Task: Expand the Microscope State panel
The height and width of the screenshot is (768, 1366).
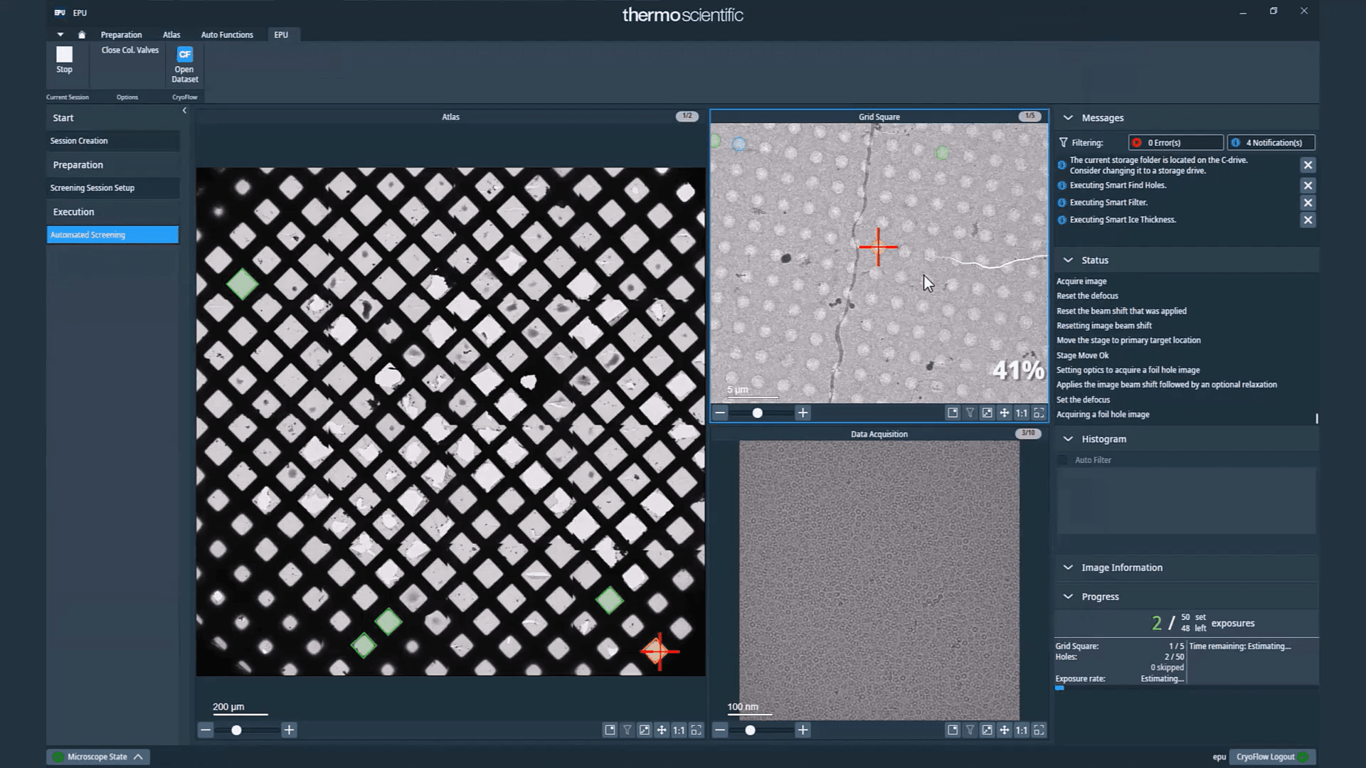Action: pyautogui.click(x=138, y=757)
